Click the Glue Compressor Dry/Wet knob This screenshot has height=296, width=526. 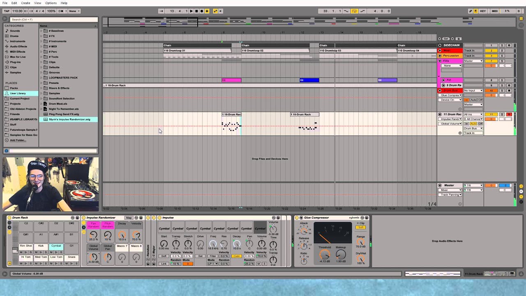click(x=360, y=258)
